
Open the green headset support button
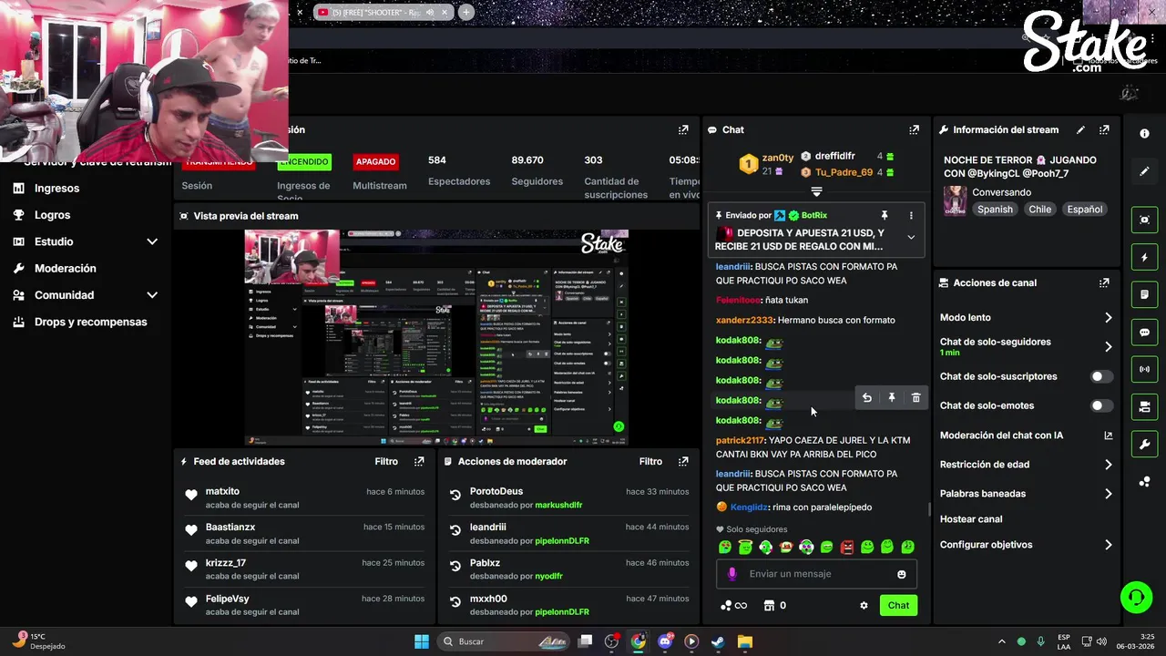pyautogui.click(x=1136, y=598)
